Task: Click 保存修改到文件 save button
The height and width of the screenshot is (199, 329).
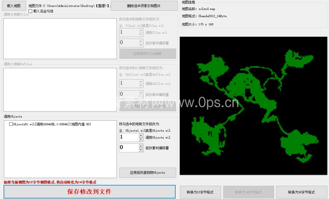Action: coord(89,192)
